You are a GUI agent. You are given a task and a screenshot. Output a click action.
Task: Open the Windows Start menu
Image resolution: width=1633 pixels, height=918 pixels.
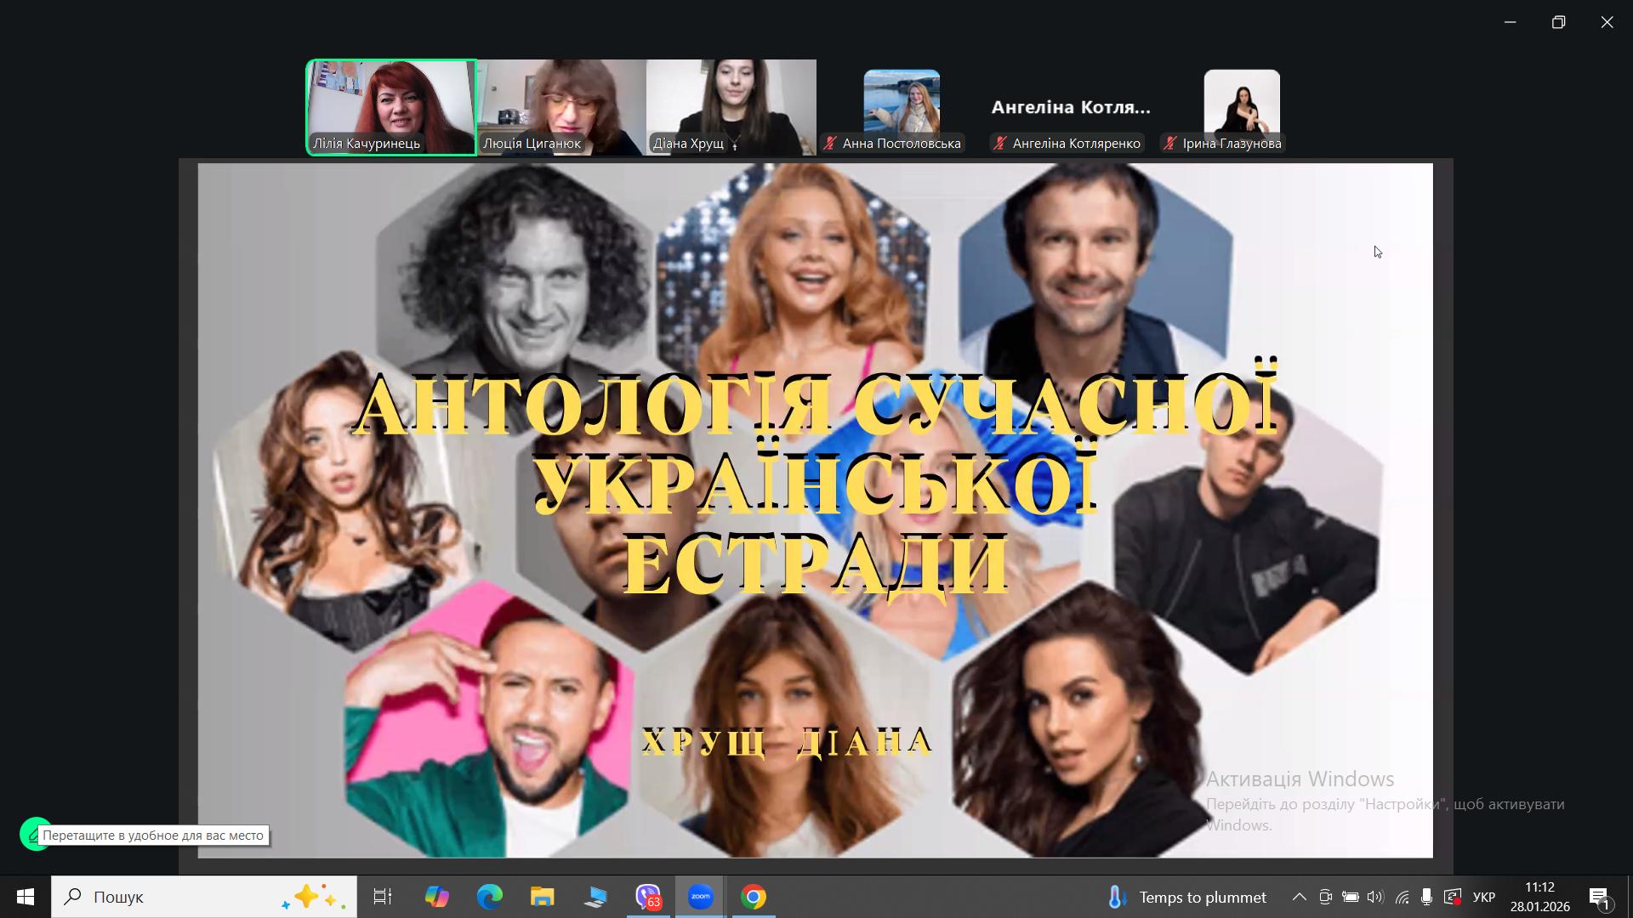coord(26,897)
